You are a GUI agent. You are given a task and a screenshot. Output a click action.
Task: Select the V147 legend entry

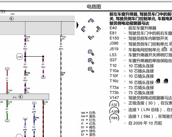141,98
